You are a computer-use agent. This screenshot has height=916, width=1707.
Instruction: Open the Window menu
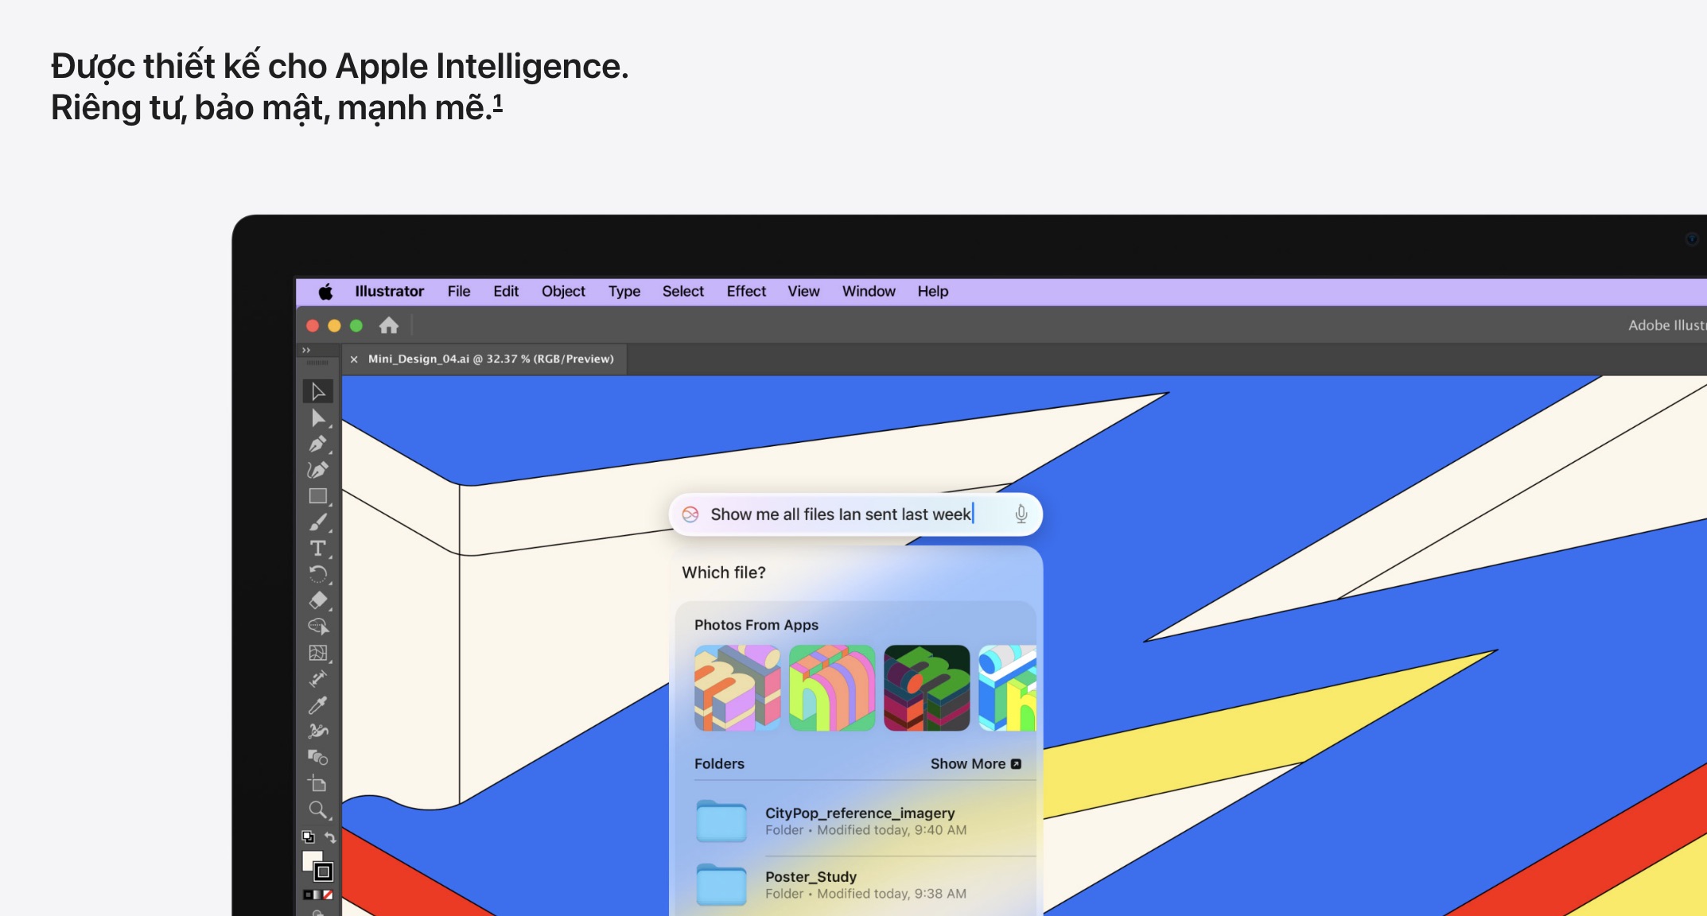pos(868,292)
